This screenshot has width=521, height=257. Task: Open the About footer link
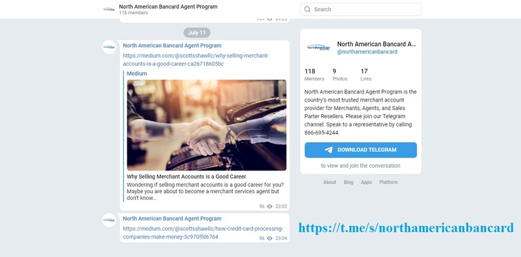[x=329, y=182]
